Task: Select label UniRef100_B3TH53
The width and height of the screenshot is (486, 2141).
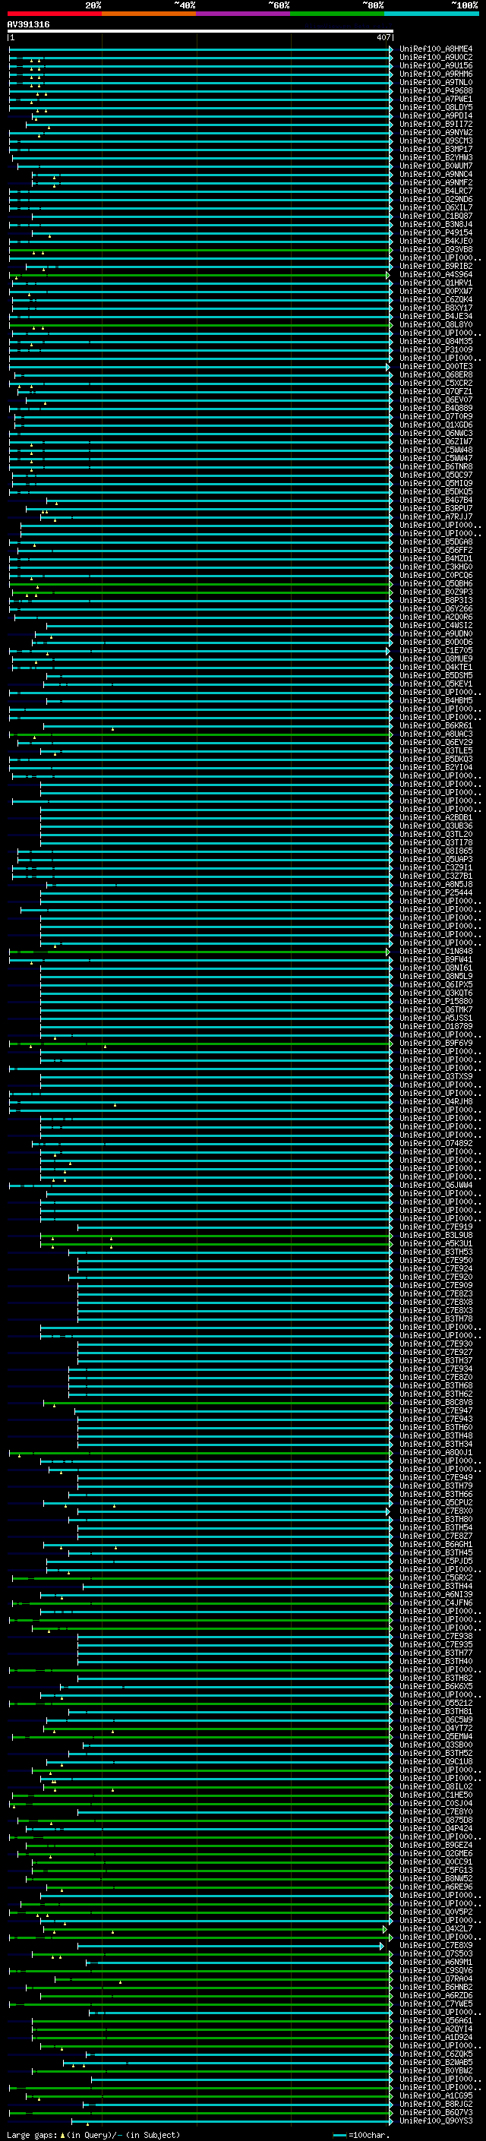Action: point(436,1252)
